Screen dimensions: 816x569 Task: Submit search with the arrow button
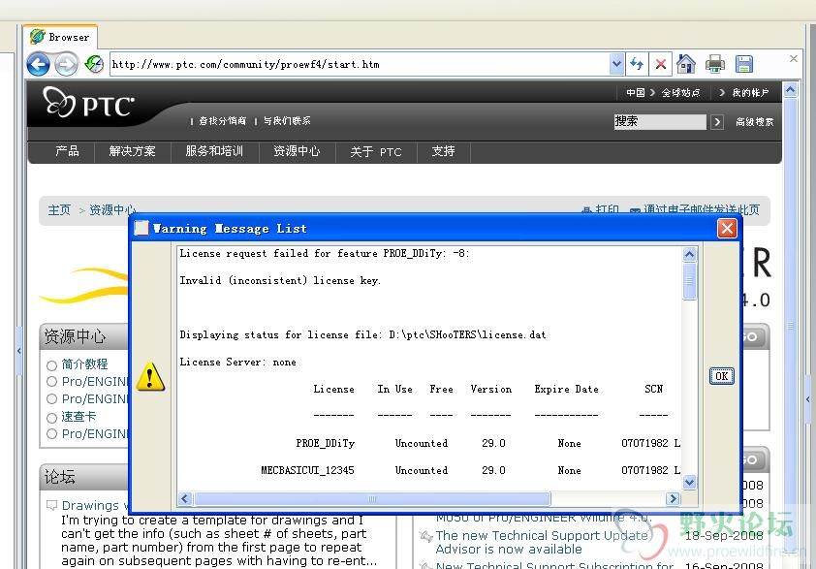point(717,122)
